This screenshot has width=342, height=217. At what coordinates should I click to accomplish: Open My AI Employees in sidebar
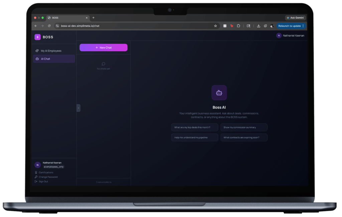(x=51, y=51)
